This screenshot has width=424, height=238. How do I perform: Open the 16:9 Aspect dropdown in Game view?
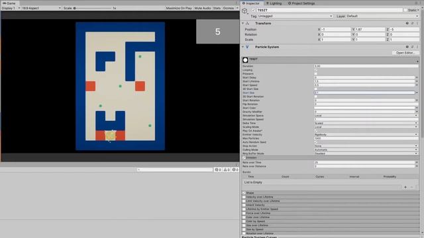pyautogui.click(x=41, y=8)
